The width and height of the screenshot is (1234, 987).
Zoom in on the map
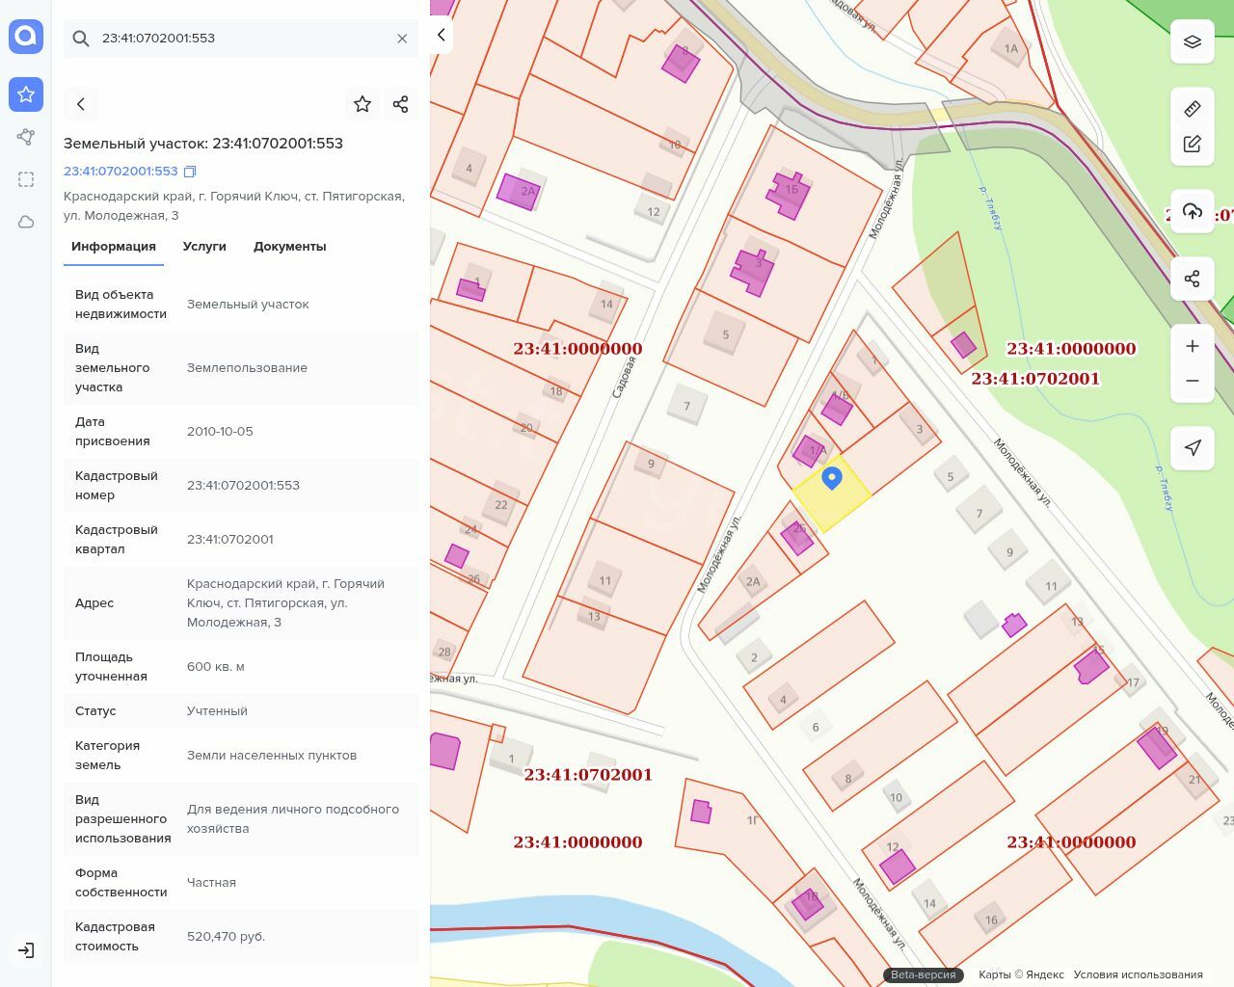coord(1193,346)
